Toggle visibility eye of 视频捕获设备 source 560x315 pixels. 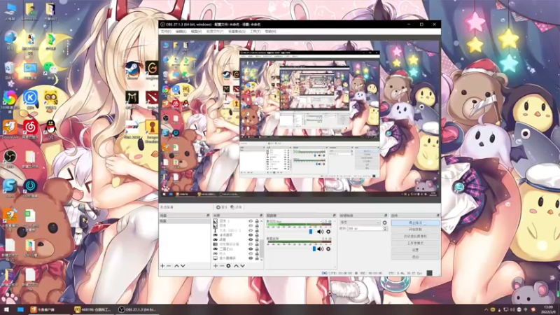[251, 244]
